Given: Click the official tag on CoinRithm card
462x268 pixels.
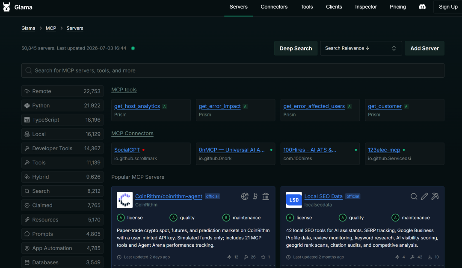Looking at the screenshot, I should pyautogui.click(x=212, y=196).
